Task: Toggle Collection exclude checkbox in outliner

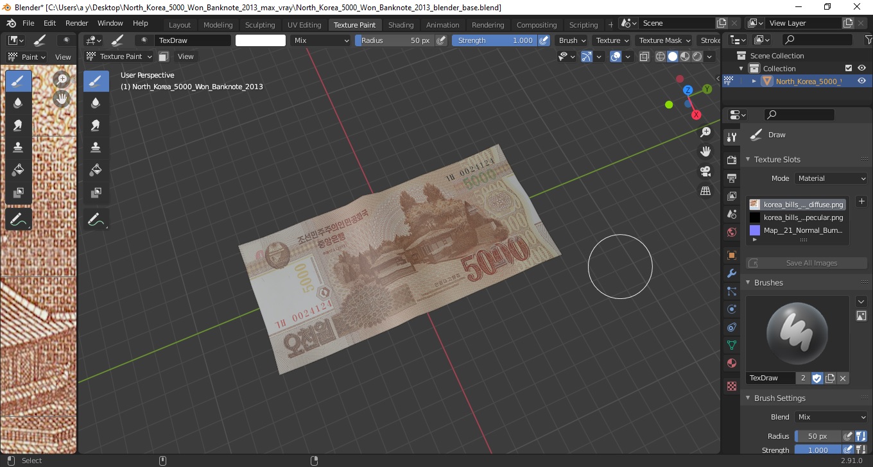Action: [x=849, y=68]
